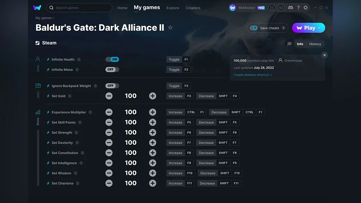Enable the Infinite Mana toggle

coord(112,69)
